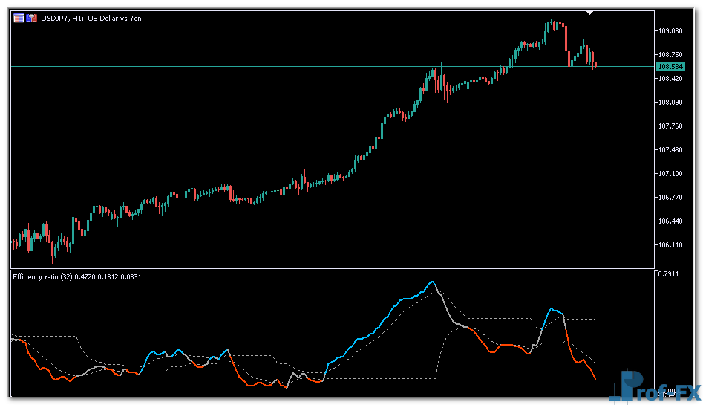Click the final orange indicator line endpoint
The image size is (703, 405).
[x=595, y=379]
